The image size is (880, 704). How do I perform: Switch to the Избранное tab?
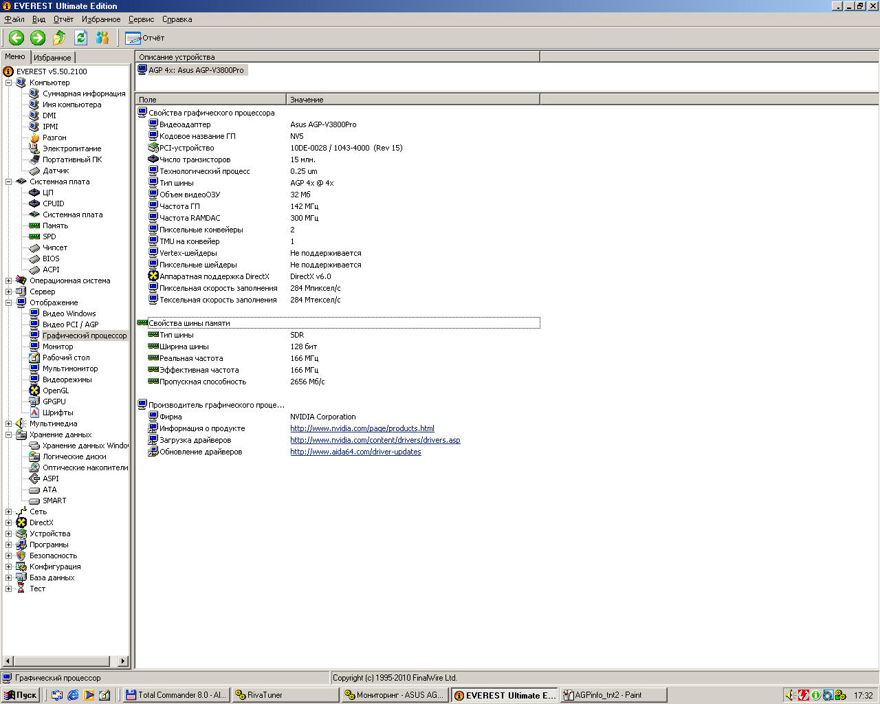tap(52, 58)
